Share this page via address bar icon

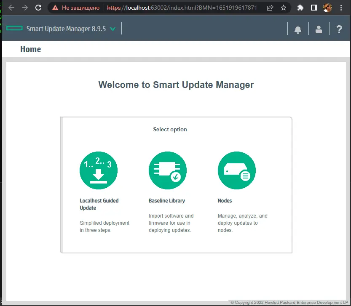pos(270,8)
